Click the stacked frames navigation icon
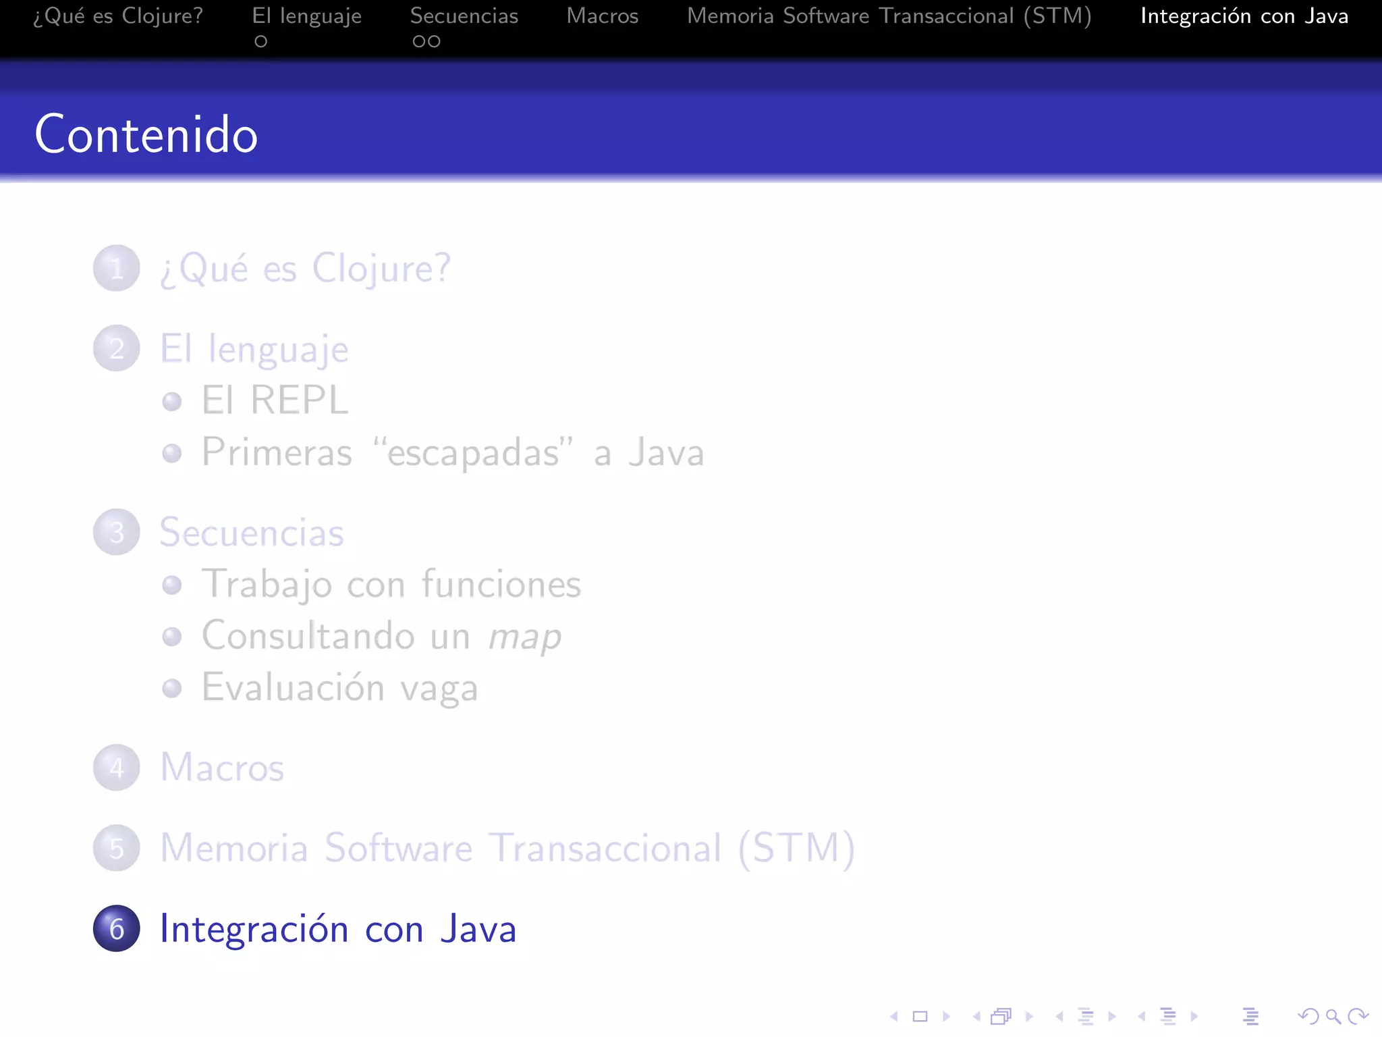The width and height of the screenshot is (1382, 1037). pyautogui.click(x=1001, y=1016)
